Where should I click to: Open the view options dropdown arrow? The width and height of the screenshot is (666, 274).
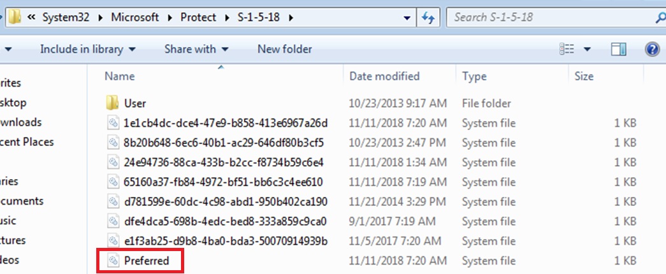(x=587, y=49)
